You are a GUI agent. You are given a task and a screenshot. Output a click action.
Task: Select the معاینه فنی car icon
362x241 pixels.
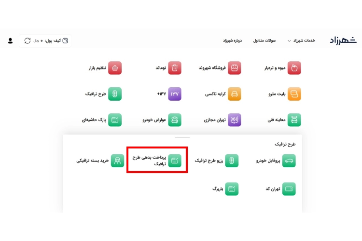point(294,120)
